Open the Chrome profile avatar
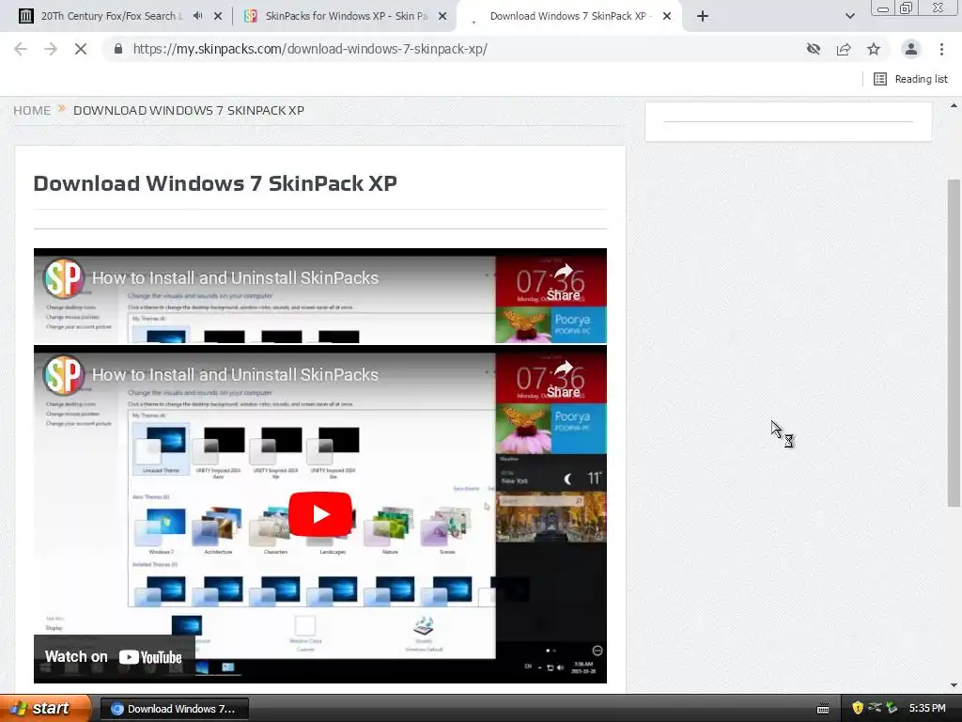This screenshot has width=962, height=722. (x=911, y=49)
